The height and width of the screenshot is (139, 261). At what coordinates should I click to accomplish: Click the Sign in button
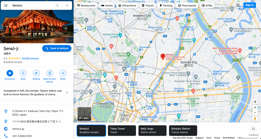point(250,5)
